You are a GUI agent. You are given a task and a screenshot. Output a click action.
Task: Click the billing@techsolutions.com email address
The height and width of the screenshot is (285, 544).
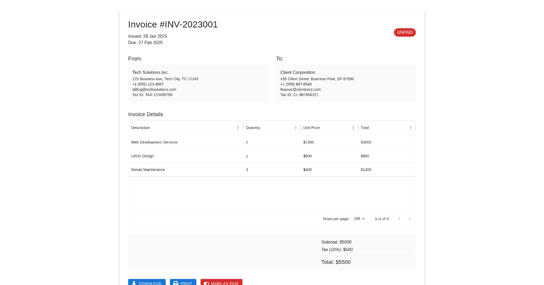click(154, 89)
